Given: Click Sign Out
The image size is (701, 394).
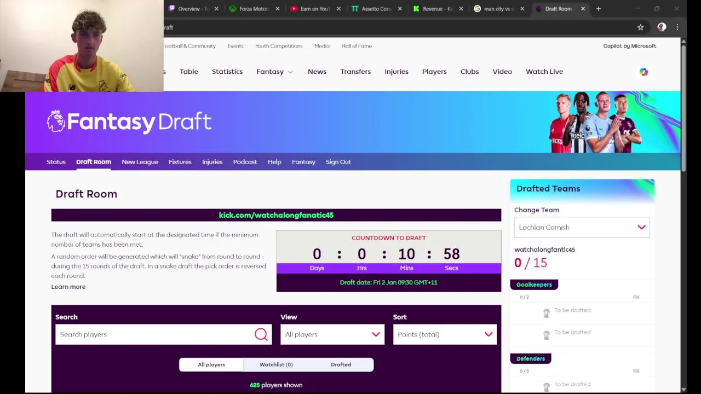Looking at the screenshot, I should tap(338, 162).
